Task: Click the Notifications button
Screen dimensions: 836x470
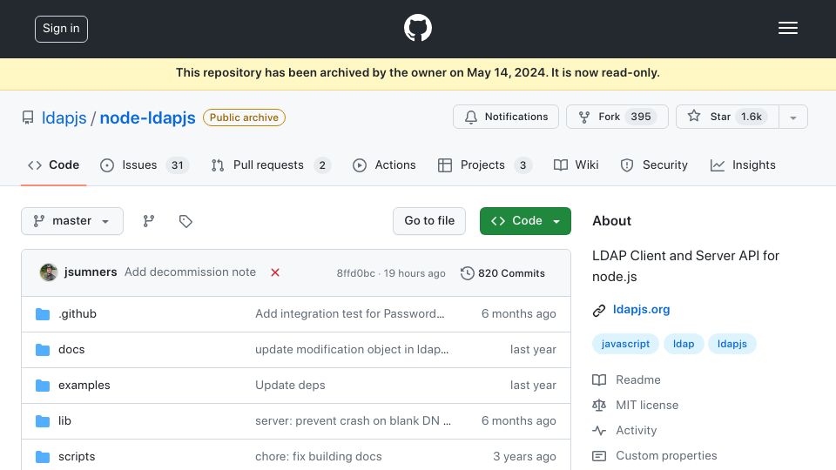Action: click(506, 117)
